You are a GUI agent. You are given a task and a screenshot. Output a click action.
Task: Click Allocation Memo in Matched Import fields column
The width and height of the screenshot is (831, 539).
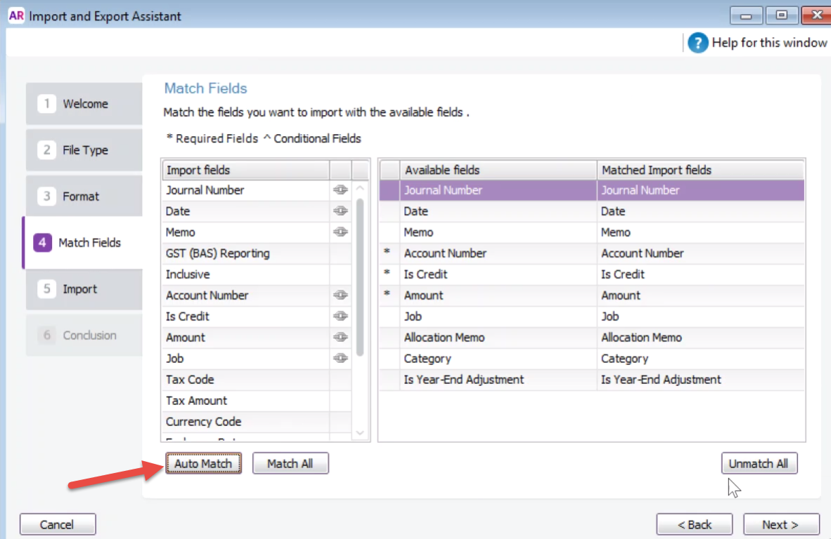coord(701,338)
